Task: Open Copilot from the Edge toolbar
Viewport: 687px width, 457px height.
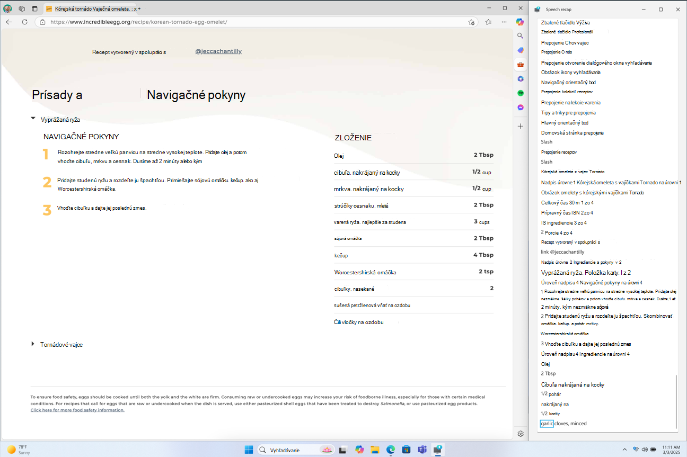Action: point(521,22)
